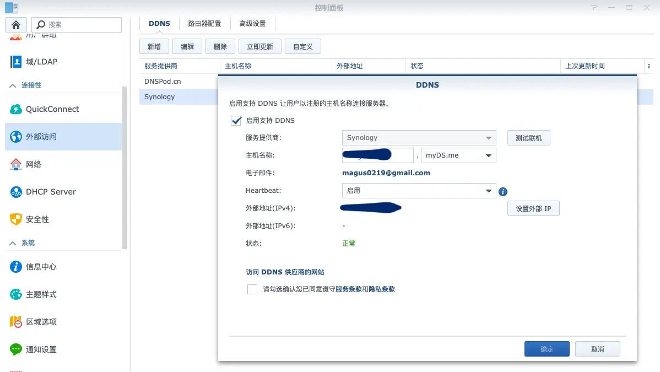Open the Control Panel home icon

[16, 25]
